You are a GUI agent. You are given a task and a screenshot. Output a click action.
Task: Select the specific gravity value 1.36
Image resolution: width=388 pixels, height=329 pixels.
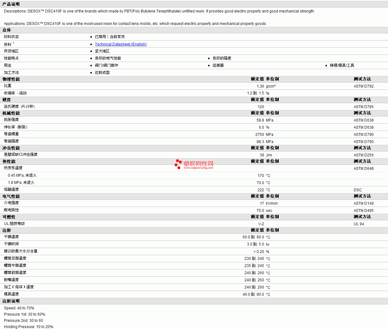coord(260,86)
